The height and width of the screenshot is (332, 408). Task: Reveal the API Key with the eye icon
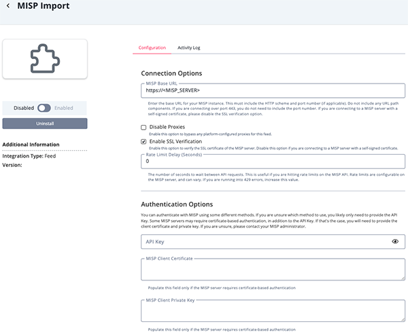click(395, 241)
